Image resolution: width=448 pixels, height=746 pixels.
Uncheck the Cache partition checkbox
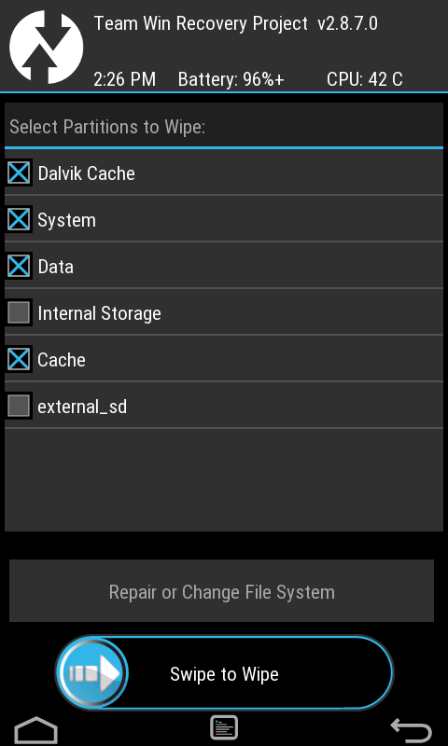pyautogui.click(x=19, y=359)
